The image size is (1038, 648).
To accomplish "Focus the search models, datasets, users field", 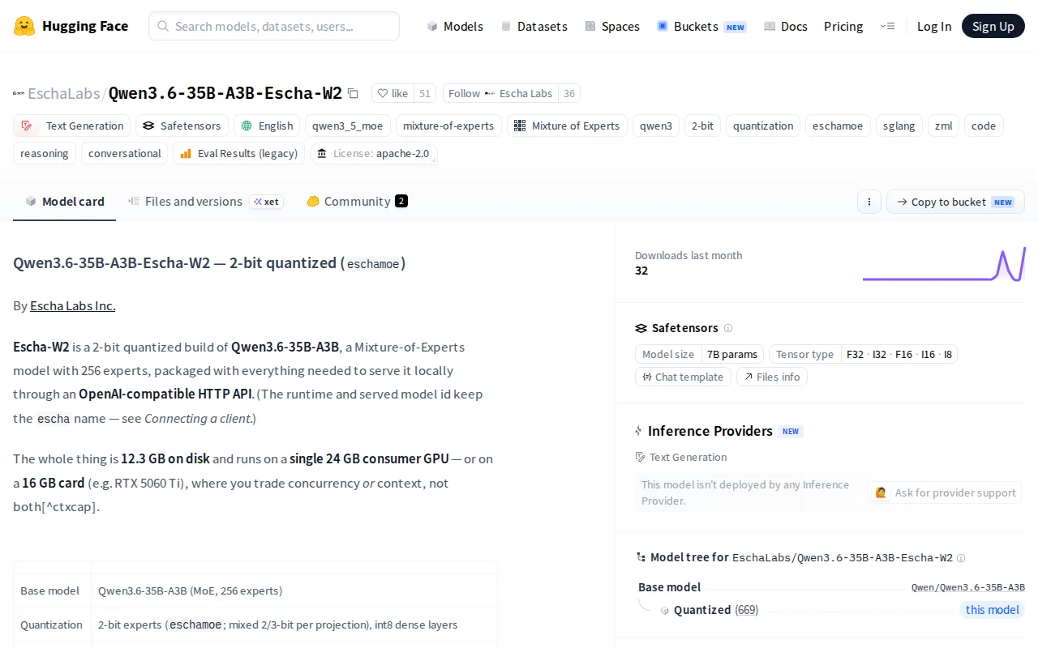I will [274, 26].
